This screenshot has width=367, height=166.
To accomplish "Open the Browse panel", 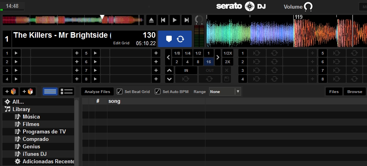I will 355,91.
